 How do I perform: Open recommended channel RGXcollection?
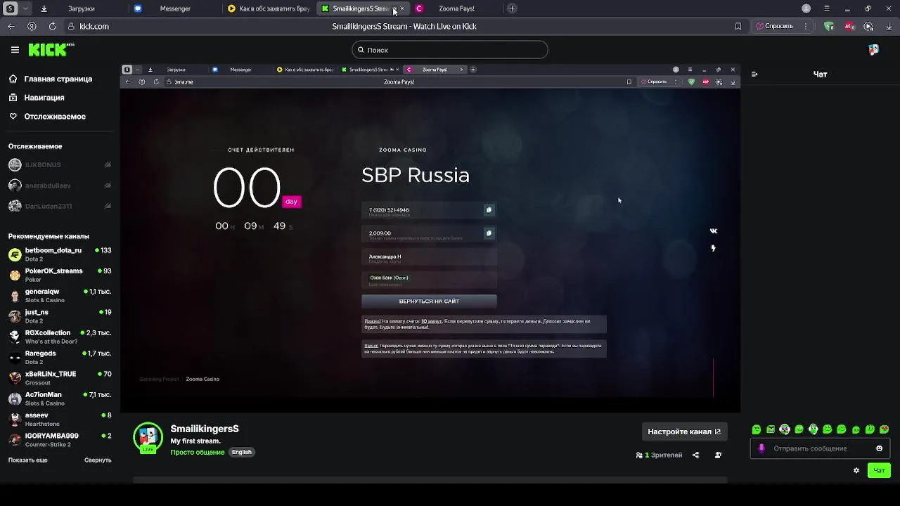click(60, 337)
